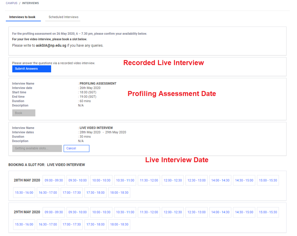Book 29th May slot 16:30 - 17:00

tap(48, 224)
